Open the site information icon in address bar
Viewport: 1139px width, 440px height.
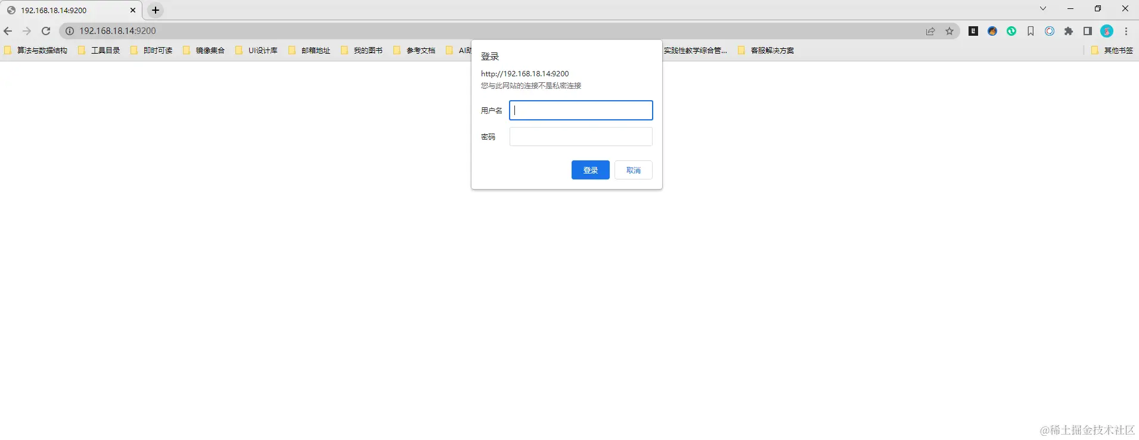(70, 31)
